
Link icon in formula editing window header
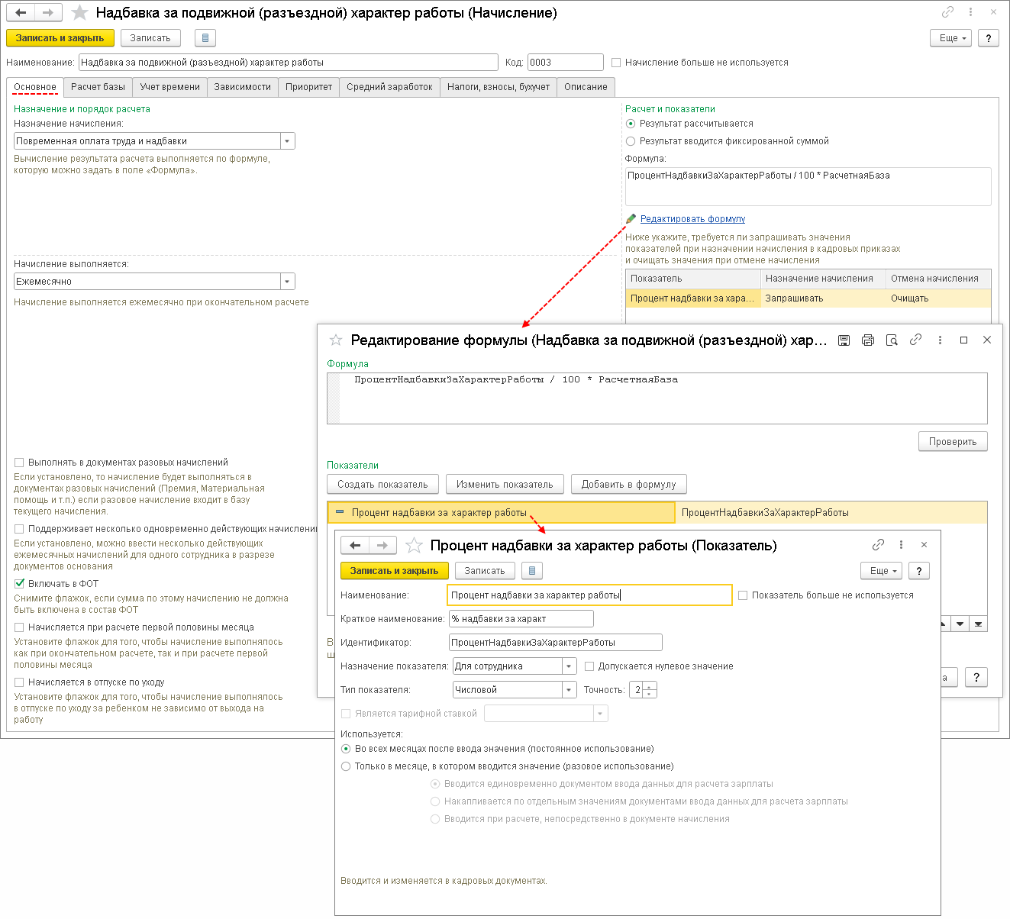[915, 340]
